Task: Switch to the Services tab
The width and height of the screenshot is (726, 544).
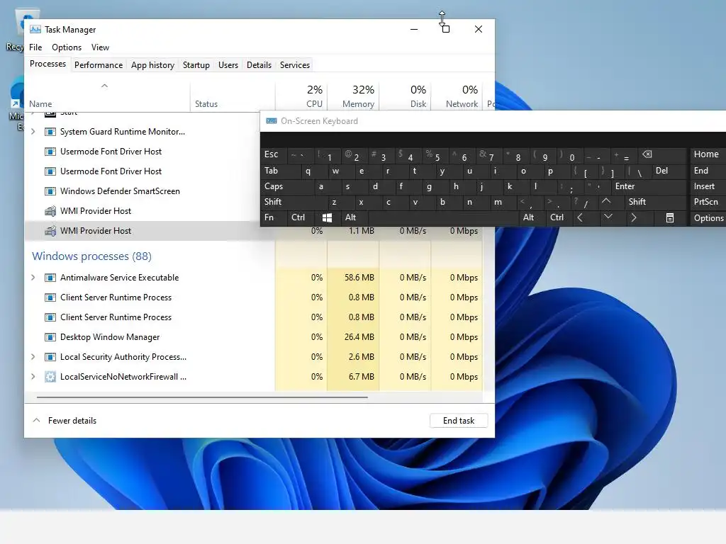Action: tap(294, 65)
